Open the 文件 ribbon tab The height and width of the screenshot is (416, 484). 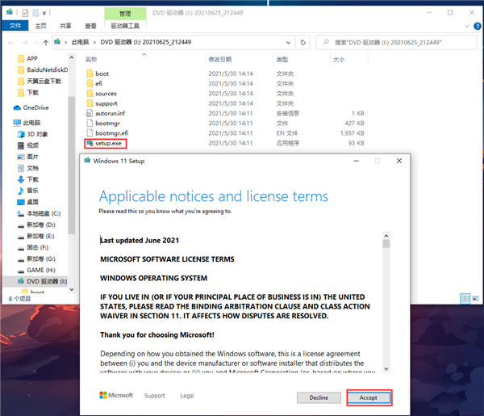(x=14, y=26)
